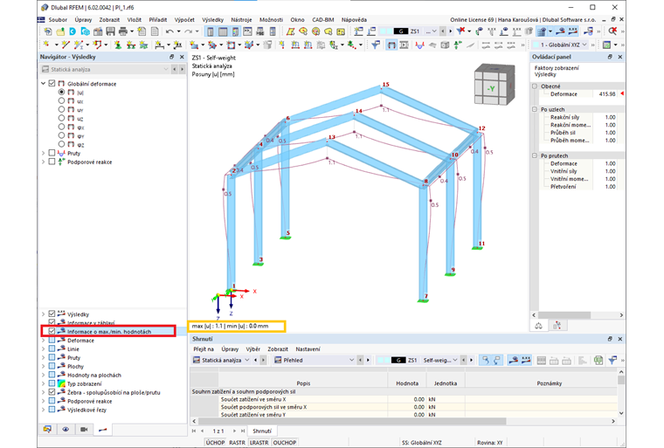Uncheck the Globální deformace checkbox
Image resolution: width=664 pixels, height=448 pixels.
pos(52,84)
